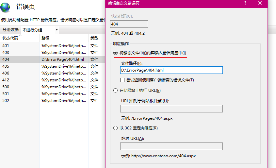Click the 示例: 404 或 404.2 hint text
276x168 pixels.
pyautogui.click(x=128, y=33)
